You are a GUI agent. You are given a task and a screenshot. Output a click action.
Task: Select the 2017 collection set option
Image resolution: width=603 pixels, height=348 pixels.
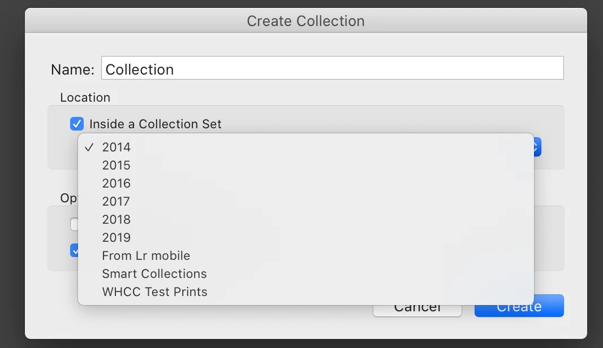pos(117,201)
